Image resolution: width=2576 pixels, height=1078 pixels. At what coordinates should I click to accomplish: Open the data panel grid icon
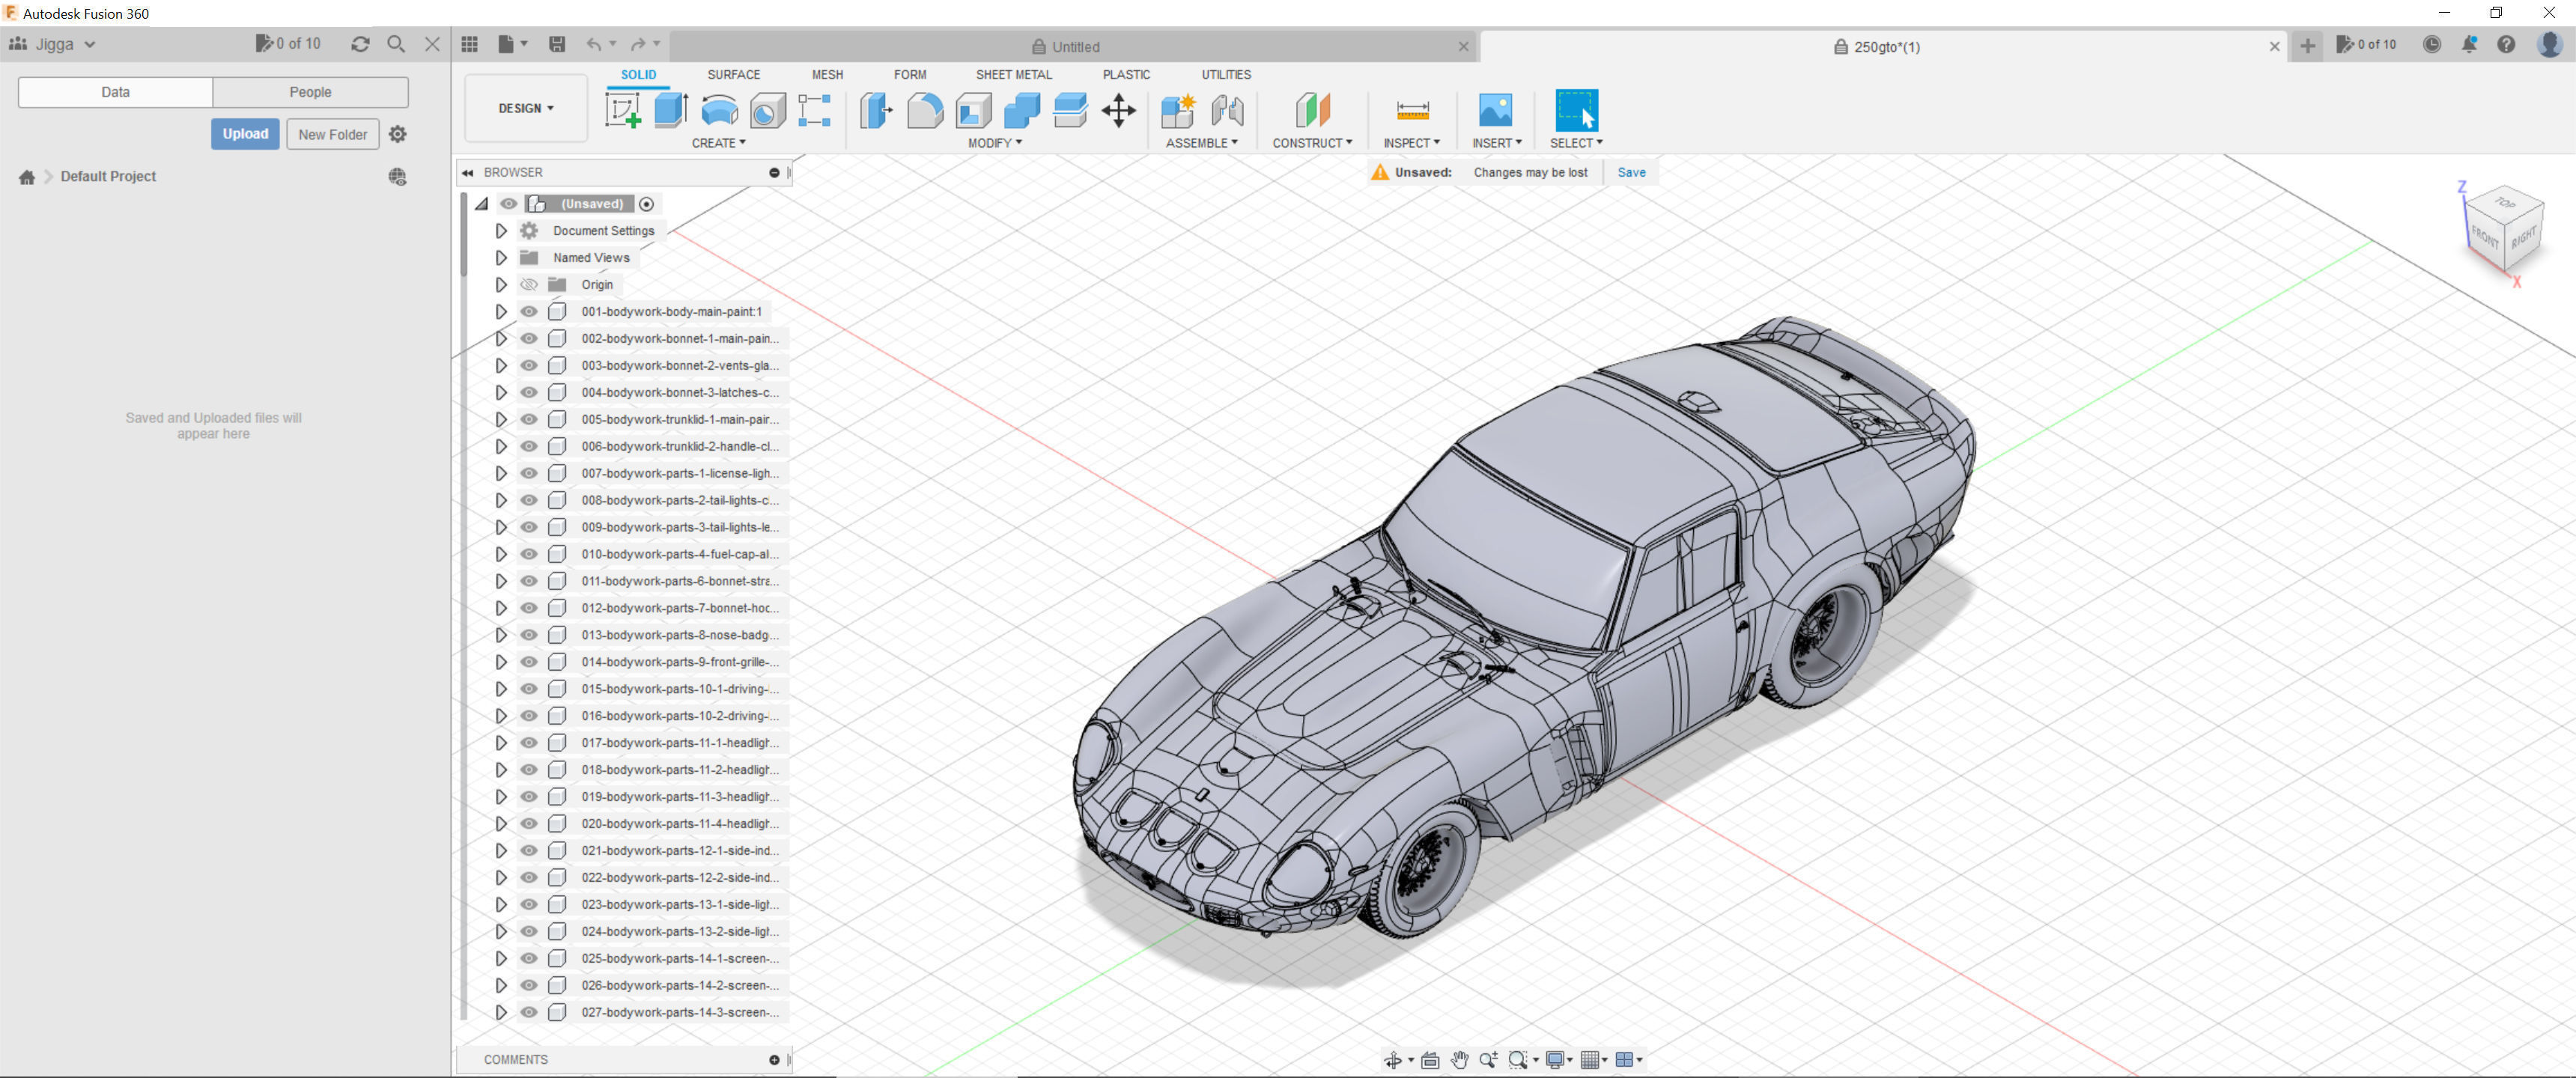coord(470,44)
